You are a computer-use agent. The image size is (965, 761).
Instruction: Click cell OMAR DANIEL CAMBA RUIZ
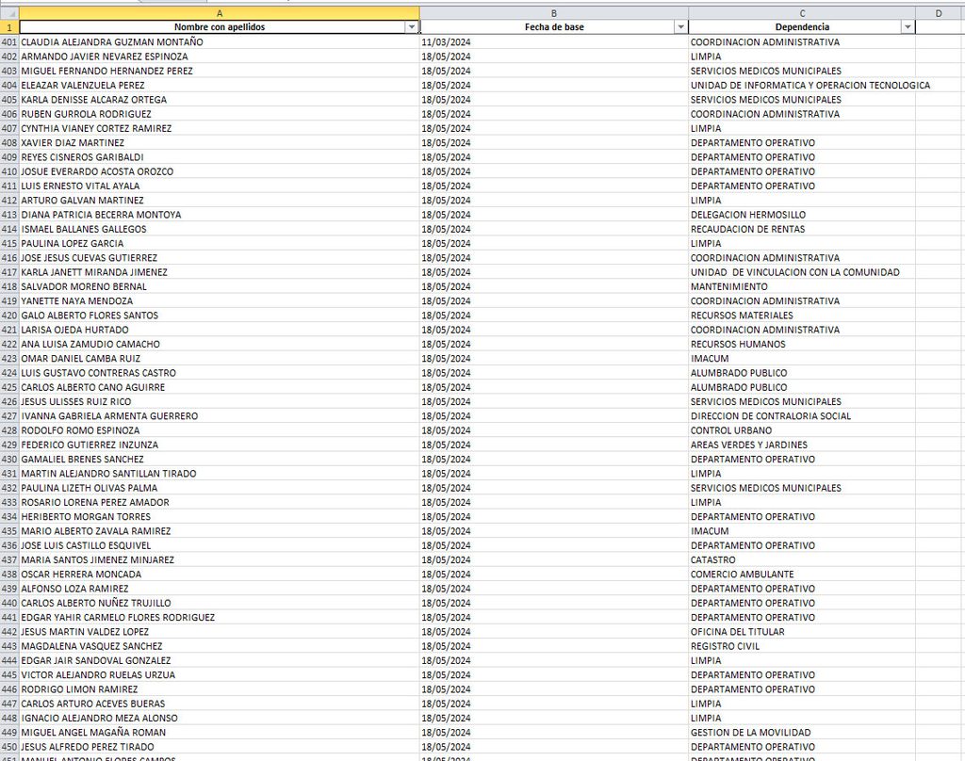tap(220, 359)
